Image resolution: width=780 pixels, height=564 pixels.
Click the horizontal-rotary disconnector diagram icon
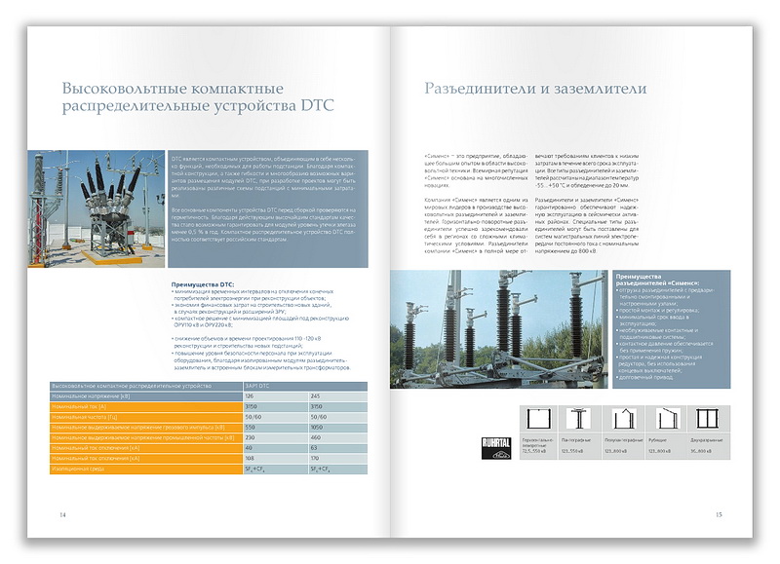[x=539, y=419]
